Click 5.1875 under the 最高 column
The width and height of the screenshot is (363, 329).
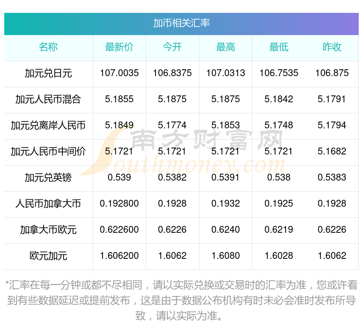[226, 99]
